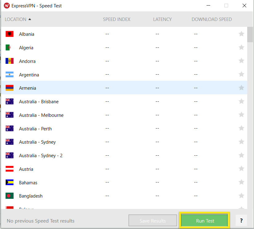Click the Australia - Perth flag icon

(x=10, y=129)
